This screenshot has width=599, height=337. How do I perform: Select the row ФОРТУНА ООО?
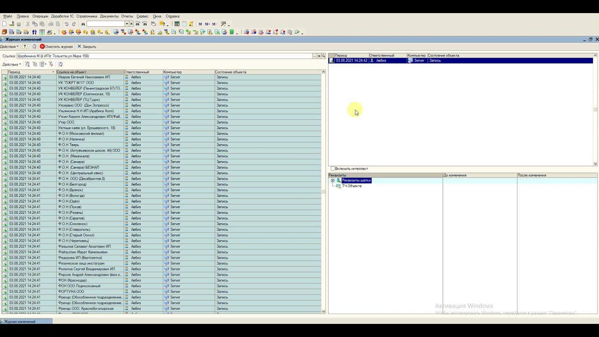[x=161, y=292]
